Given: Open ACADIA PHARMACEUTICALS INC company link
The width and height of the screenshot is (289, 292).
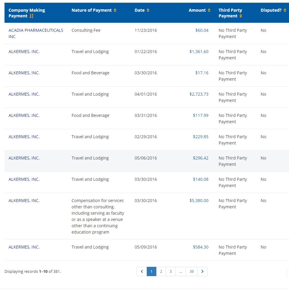Looking at the screenshot, I should pos(36,33).
